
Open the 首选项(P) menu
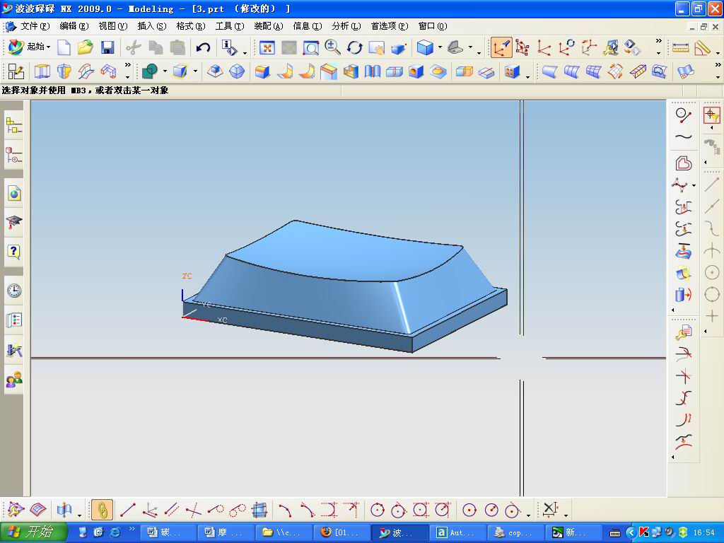390,26
